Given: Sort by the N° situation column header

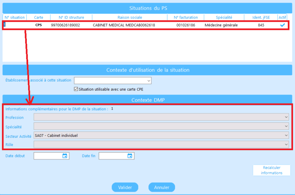Looking at the screenshot, I should pyautogui.click(x=15, y=17).
